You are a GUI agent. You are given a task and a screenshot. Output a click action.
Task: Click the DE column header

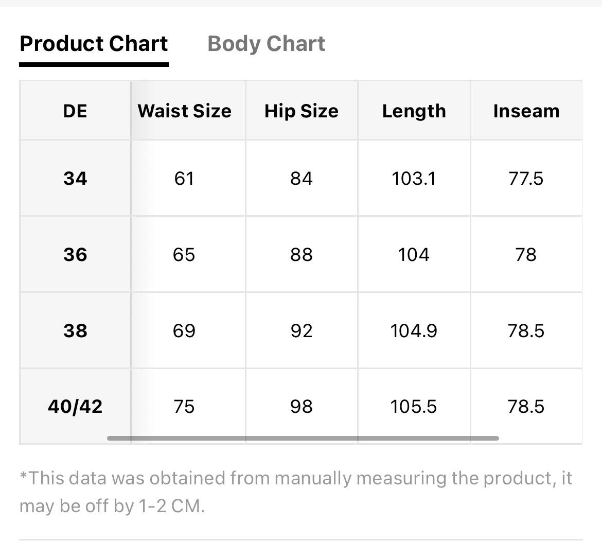pos(75,111)
